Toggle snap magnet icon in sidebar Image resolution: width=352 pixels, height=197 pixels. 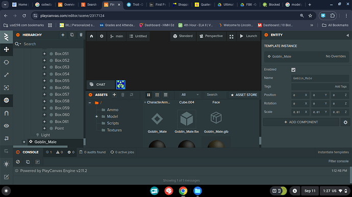coord(6,113)
